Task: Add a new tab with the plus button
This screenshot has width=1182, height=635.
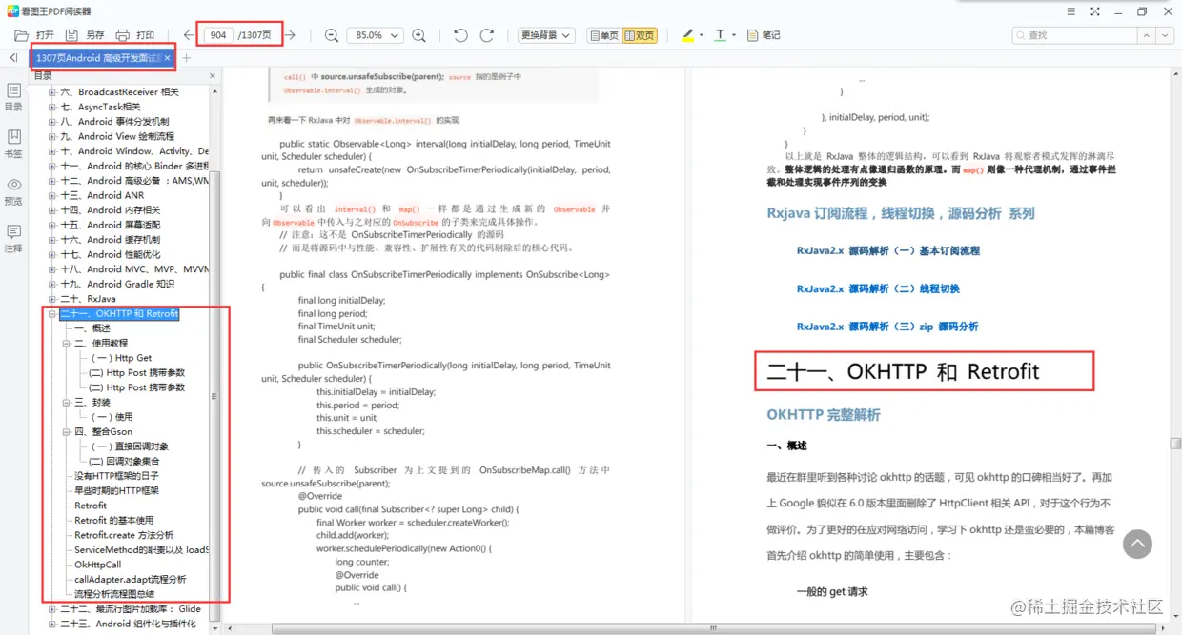Action: 187,58
